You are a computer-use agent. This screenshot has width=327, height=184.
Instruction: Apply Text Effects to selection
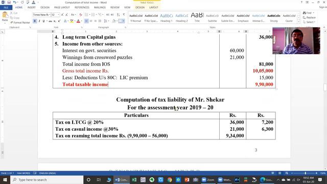click(65, 21)
